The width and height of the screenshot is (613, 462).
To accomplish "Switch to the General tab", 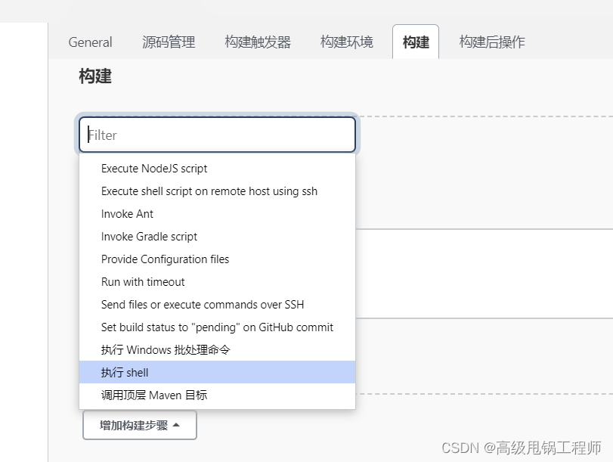I will coord(90,42).
